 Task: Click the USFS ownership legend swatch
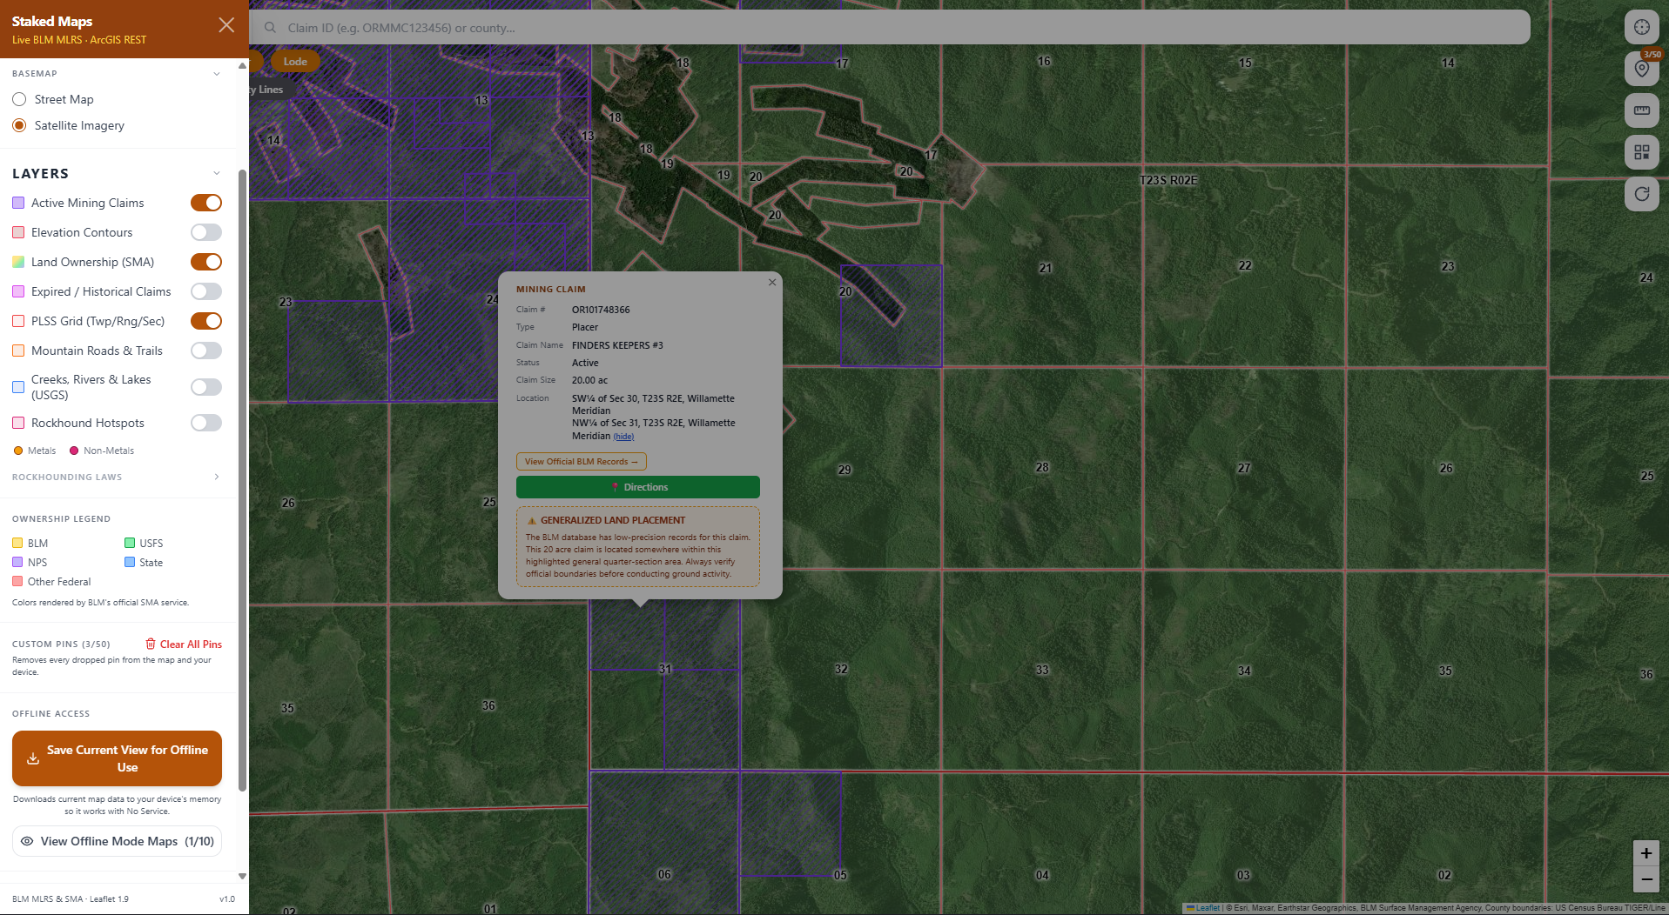point(130,543)
